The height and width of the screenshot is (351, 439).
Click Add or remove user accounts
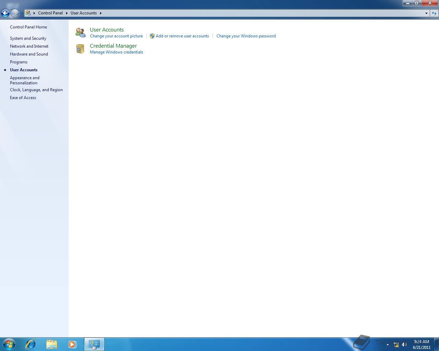(182, 36)
